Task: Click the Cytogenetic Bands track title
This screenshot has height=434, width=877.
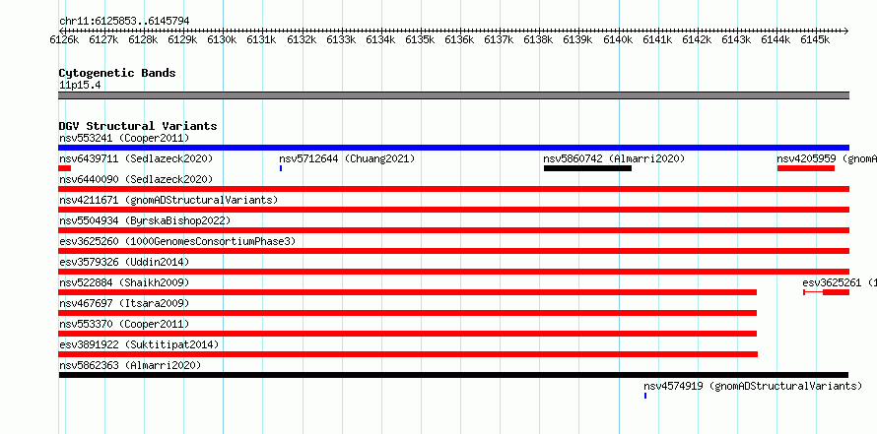Action: pos(117,73)
